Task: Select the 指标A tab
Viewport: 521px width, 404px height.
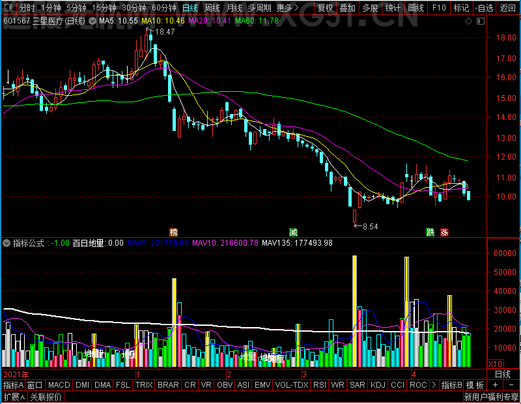Action: (x=13, y=385)
